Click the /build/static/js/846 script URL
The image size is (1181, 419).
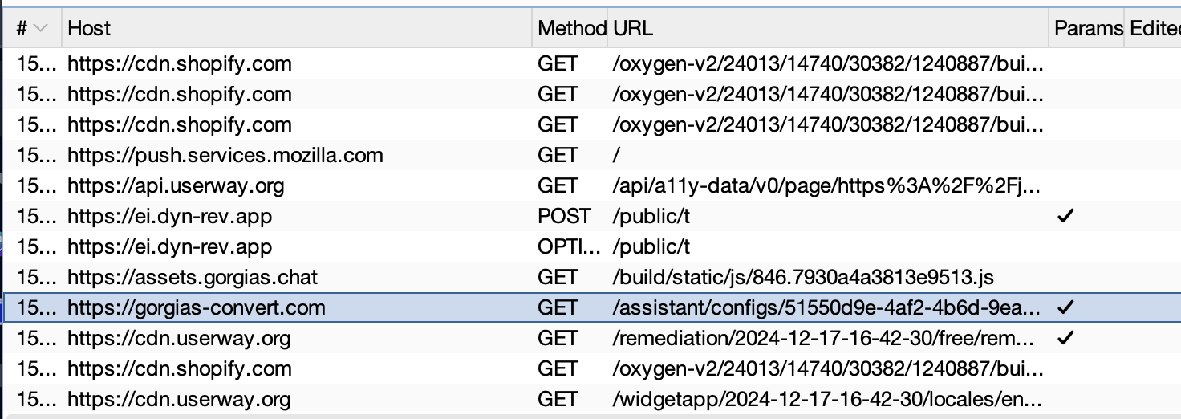(803, 278)
